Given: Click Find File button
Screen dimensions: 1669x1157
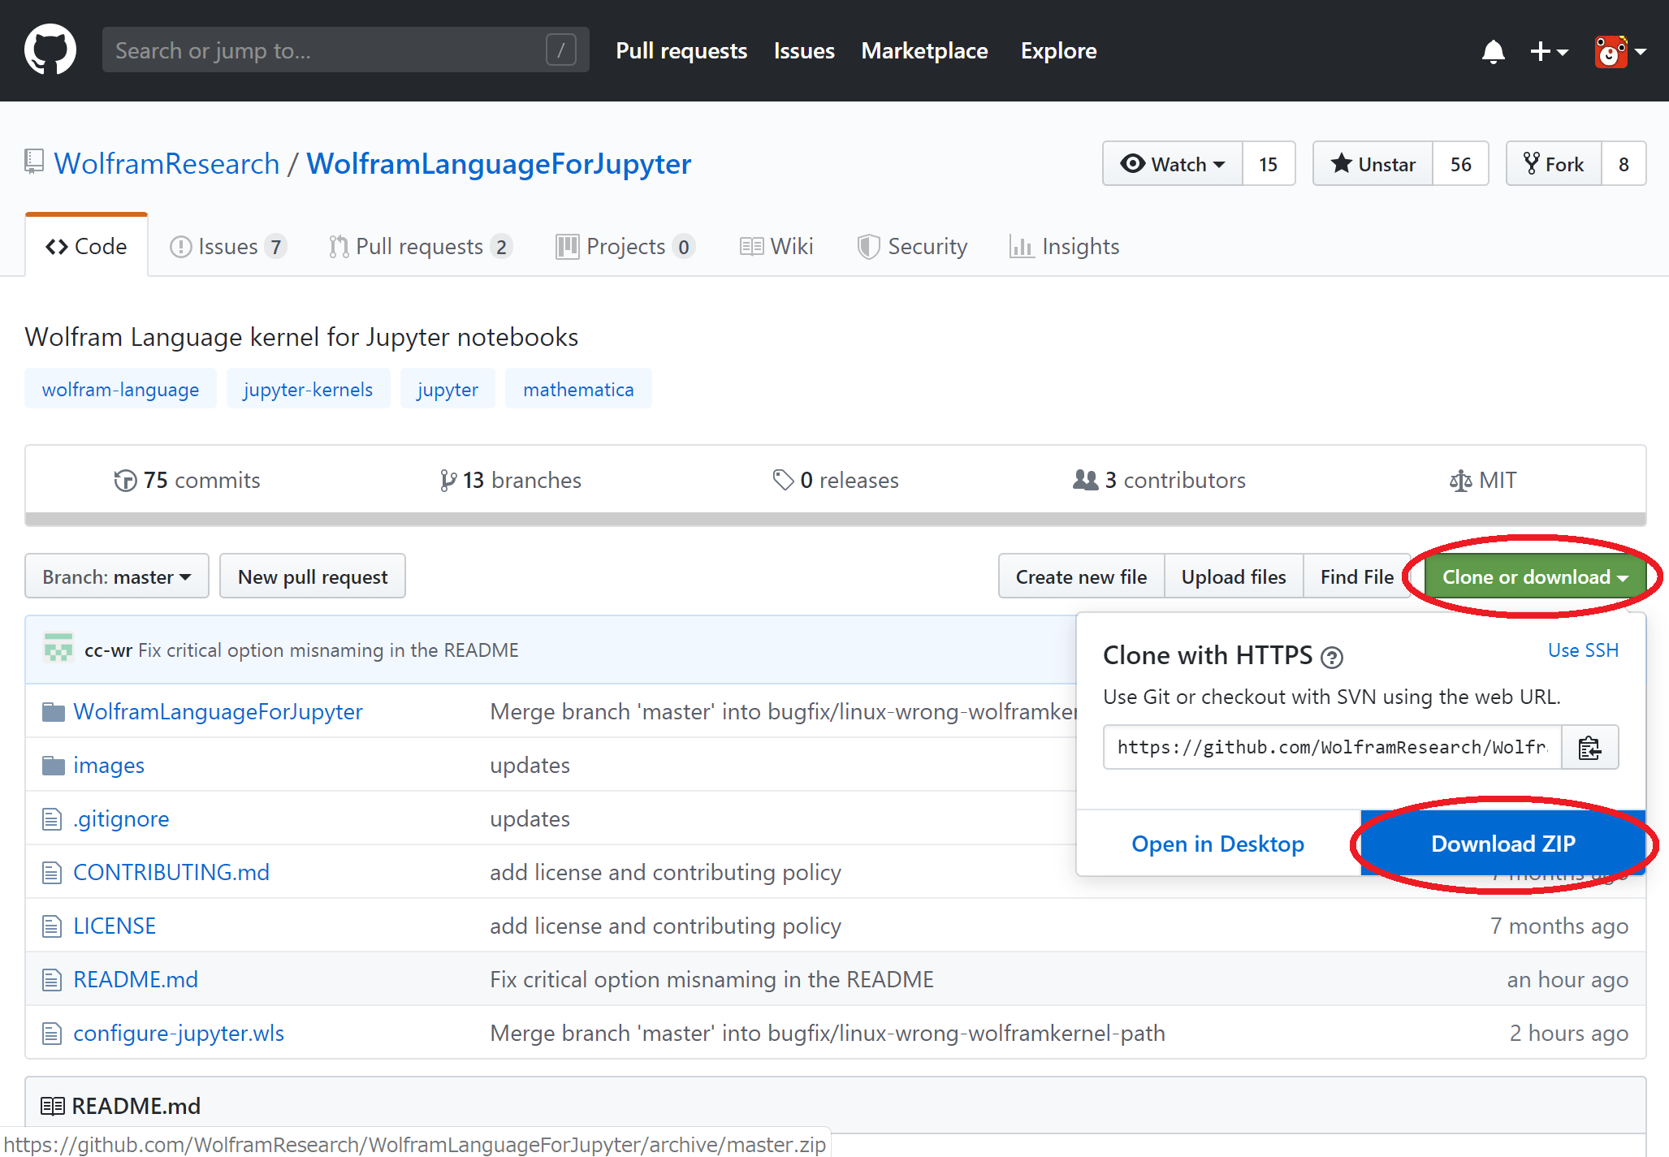Looking at the screenshot, I should 1357,576.
